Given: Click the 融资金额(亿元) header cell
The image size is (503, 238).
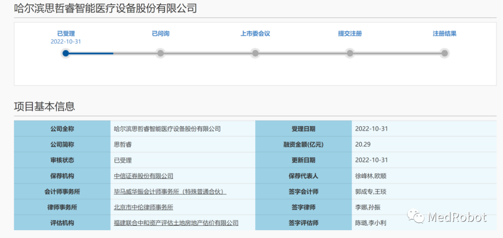Looking at the screenshot, I should click(x=304, y=145).
